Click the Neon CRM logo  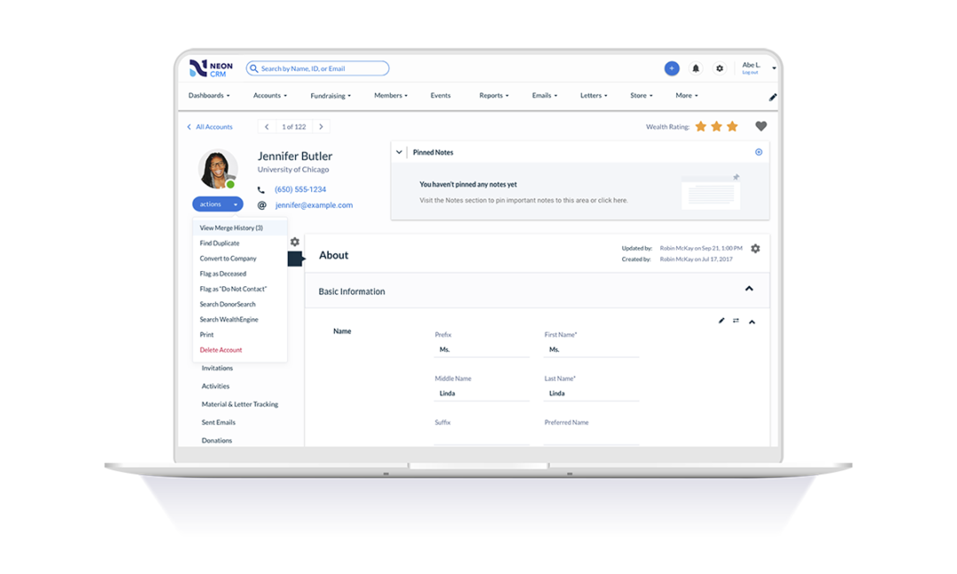click(211, 68)
